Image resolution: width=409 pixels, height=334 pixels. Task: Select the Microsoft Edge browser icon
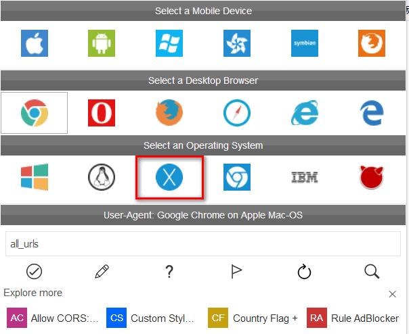coord(372,113)
